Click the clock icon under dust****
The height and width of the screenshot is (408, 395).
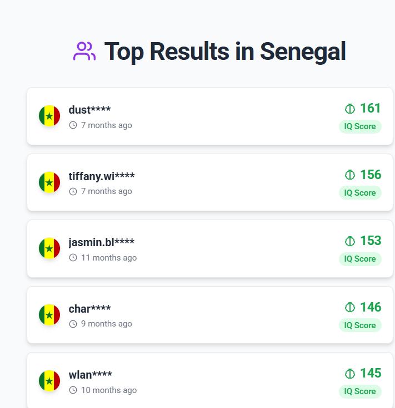click(x=73, y=125)
